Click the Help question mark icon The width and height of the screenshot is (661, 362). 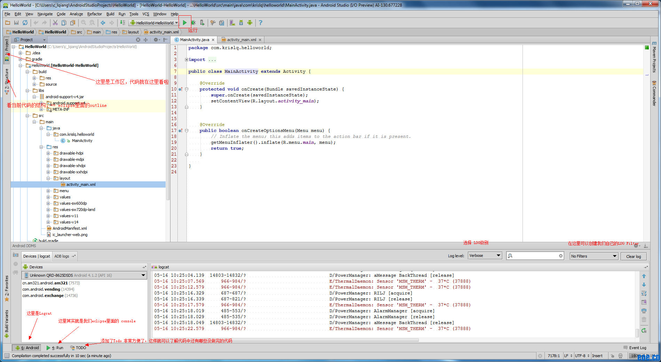(x=260, y=23)
